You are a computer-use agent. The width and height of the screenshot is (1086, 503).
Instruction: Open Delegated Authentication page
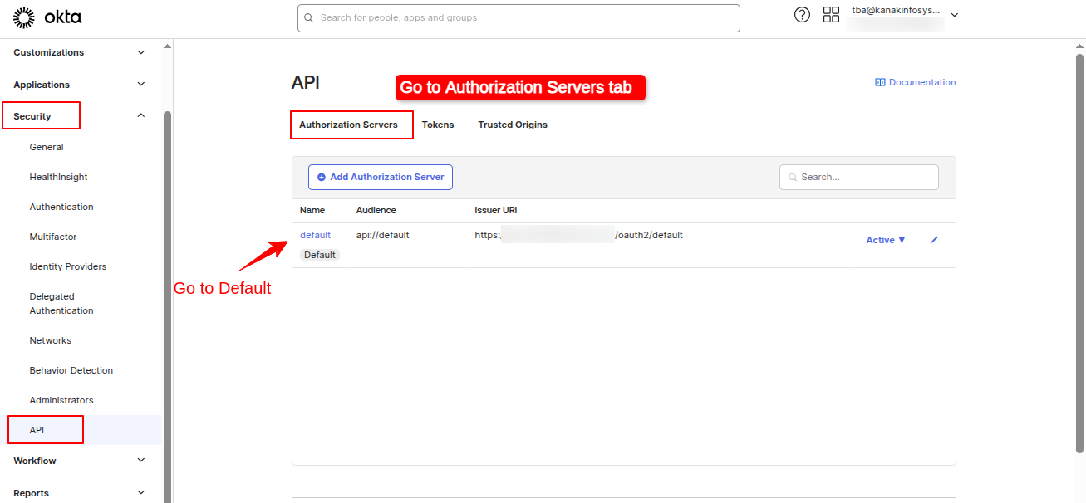point(61,303)
